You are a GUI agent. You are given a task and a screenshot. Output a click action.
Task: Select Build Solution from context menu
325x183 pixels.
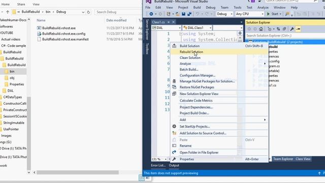coord(219,46)
